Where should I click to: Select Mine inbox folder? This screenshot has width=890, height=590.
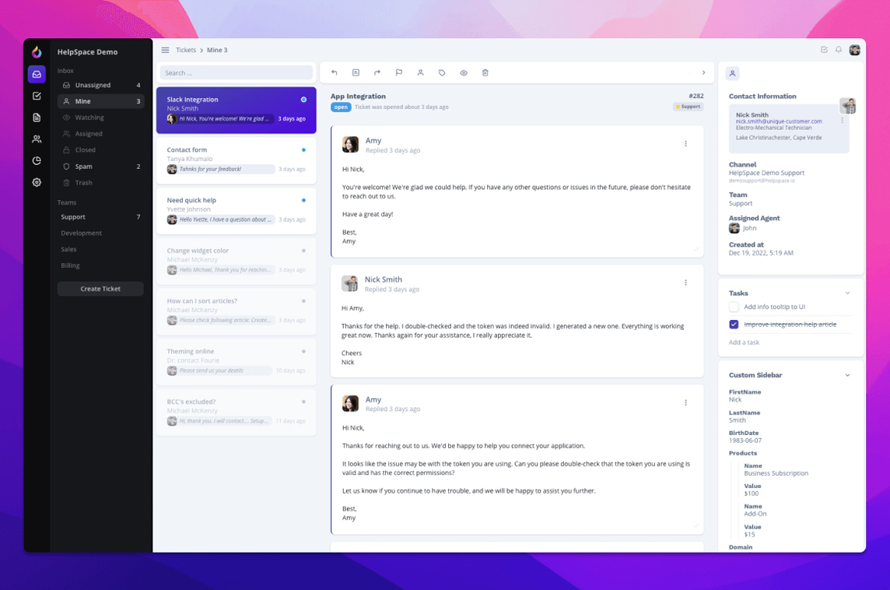pos(100,101)
